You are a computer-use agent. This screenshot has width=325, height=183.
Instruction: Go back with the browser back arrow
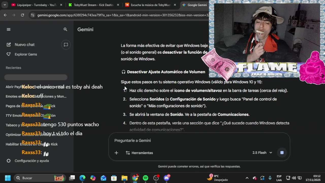[5, 15]
